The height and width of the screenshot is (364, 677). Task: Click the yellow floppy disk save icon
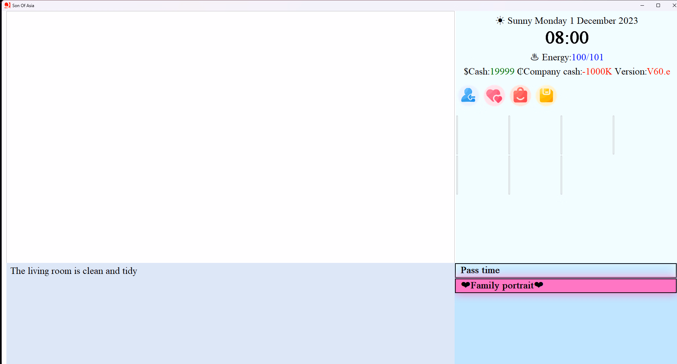(x=546, y=95)
